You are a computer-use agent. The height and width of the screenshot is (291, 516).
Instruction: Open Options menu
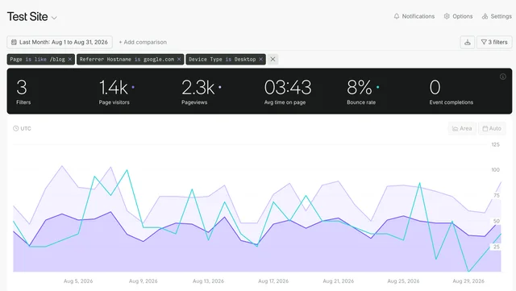[458, 16]
